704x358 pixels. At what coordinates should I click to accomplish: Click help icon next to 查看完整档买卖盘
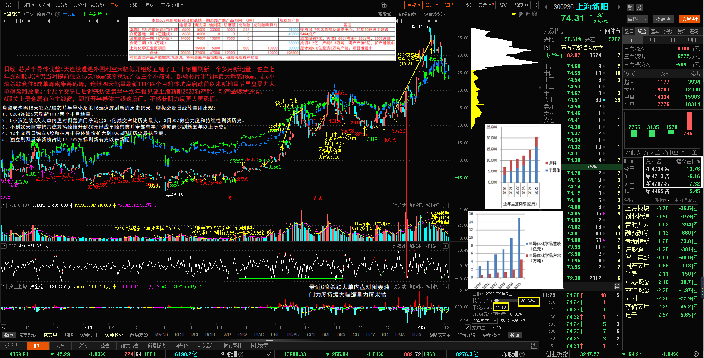[x=547, y=48]
